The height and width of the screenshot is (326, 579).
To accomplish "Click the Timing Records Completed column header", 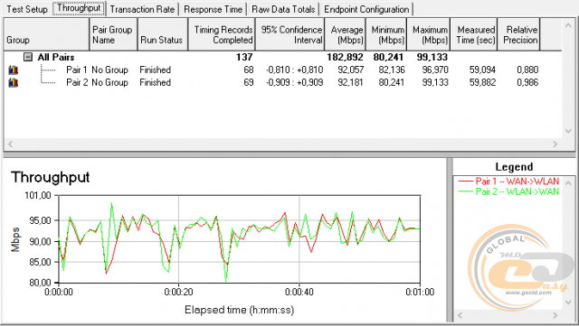I will [222, 34].
